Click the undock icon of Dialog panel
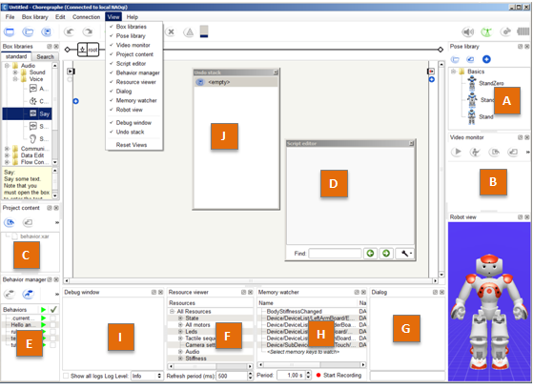Screen dimensions: 533x390 [x=435, y=292]
